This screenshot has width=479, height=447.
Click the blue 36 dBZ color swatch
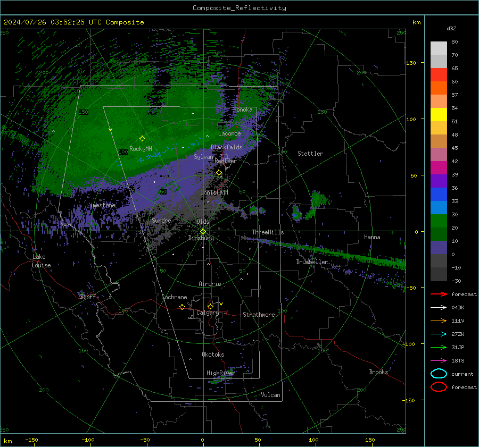439,195
